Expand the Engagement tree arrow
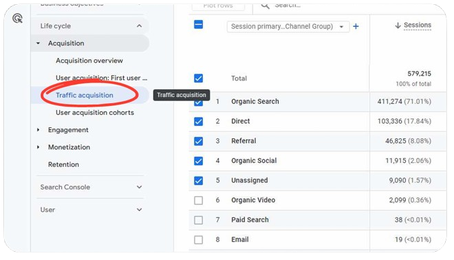Image resolution: width=454 pixels, height=260 pixels. tap(38, 130)
